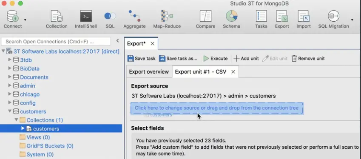Expand the chicago database
This screenshot has width=361, height=159.
(10, 94)
